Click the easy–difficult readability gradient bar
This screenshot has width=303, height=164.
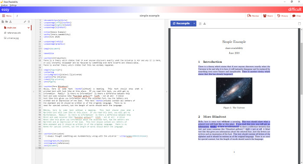click(151, 10)
